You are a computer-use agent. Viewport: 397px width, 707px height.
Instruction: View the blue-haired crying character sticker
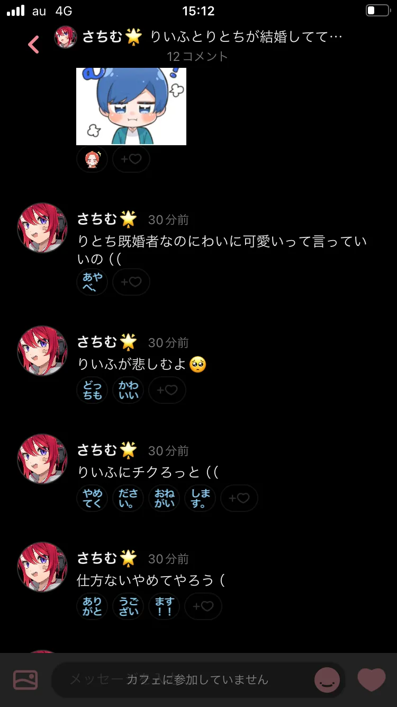131,106
